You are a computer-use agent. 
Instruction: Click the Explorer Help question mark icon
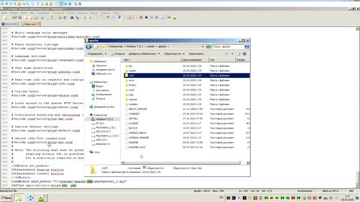(x=245, y=54)
